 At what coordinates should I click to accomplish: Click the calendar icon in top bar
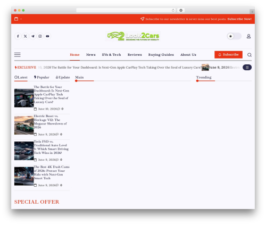16,19
